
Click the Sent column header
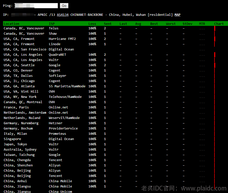107,24
